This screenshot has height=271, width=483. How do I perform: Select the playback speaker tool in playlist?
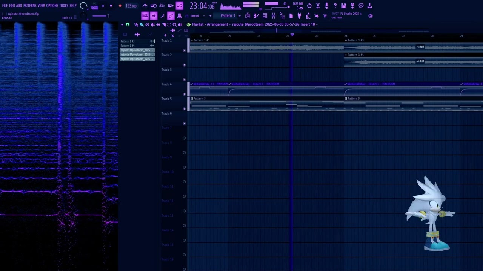pyautogui.click(x=180, y=24)
